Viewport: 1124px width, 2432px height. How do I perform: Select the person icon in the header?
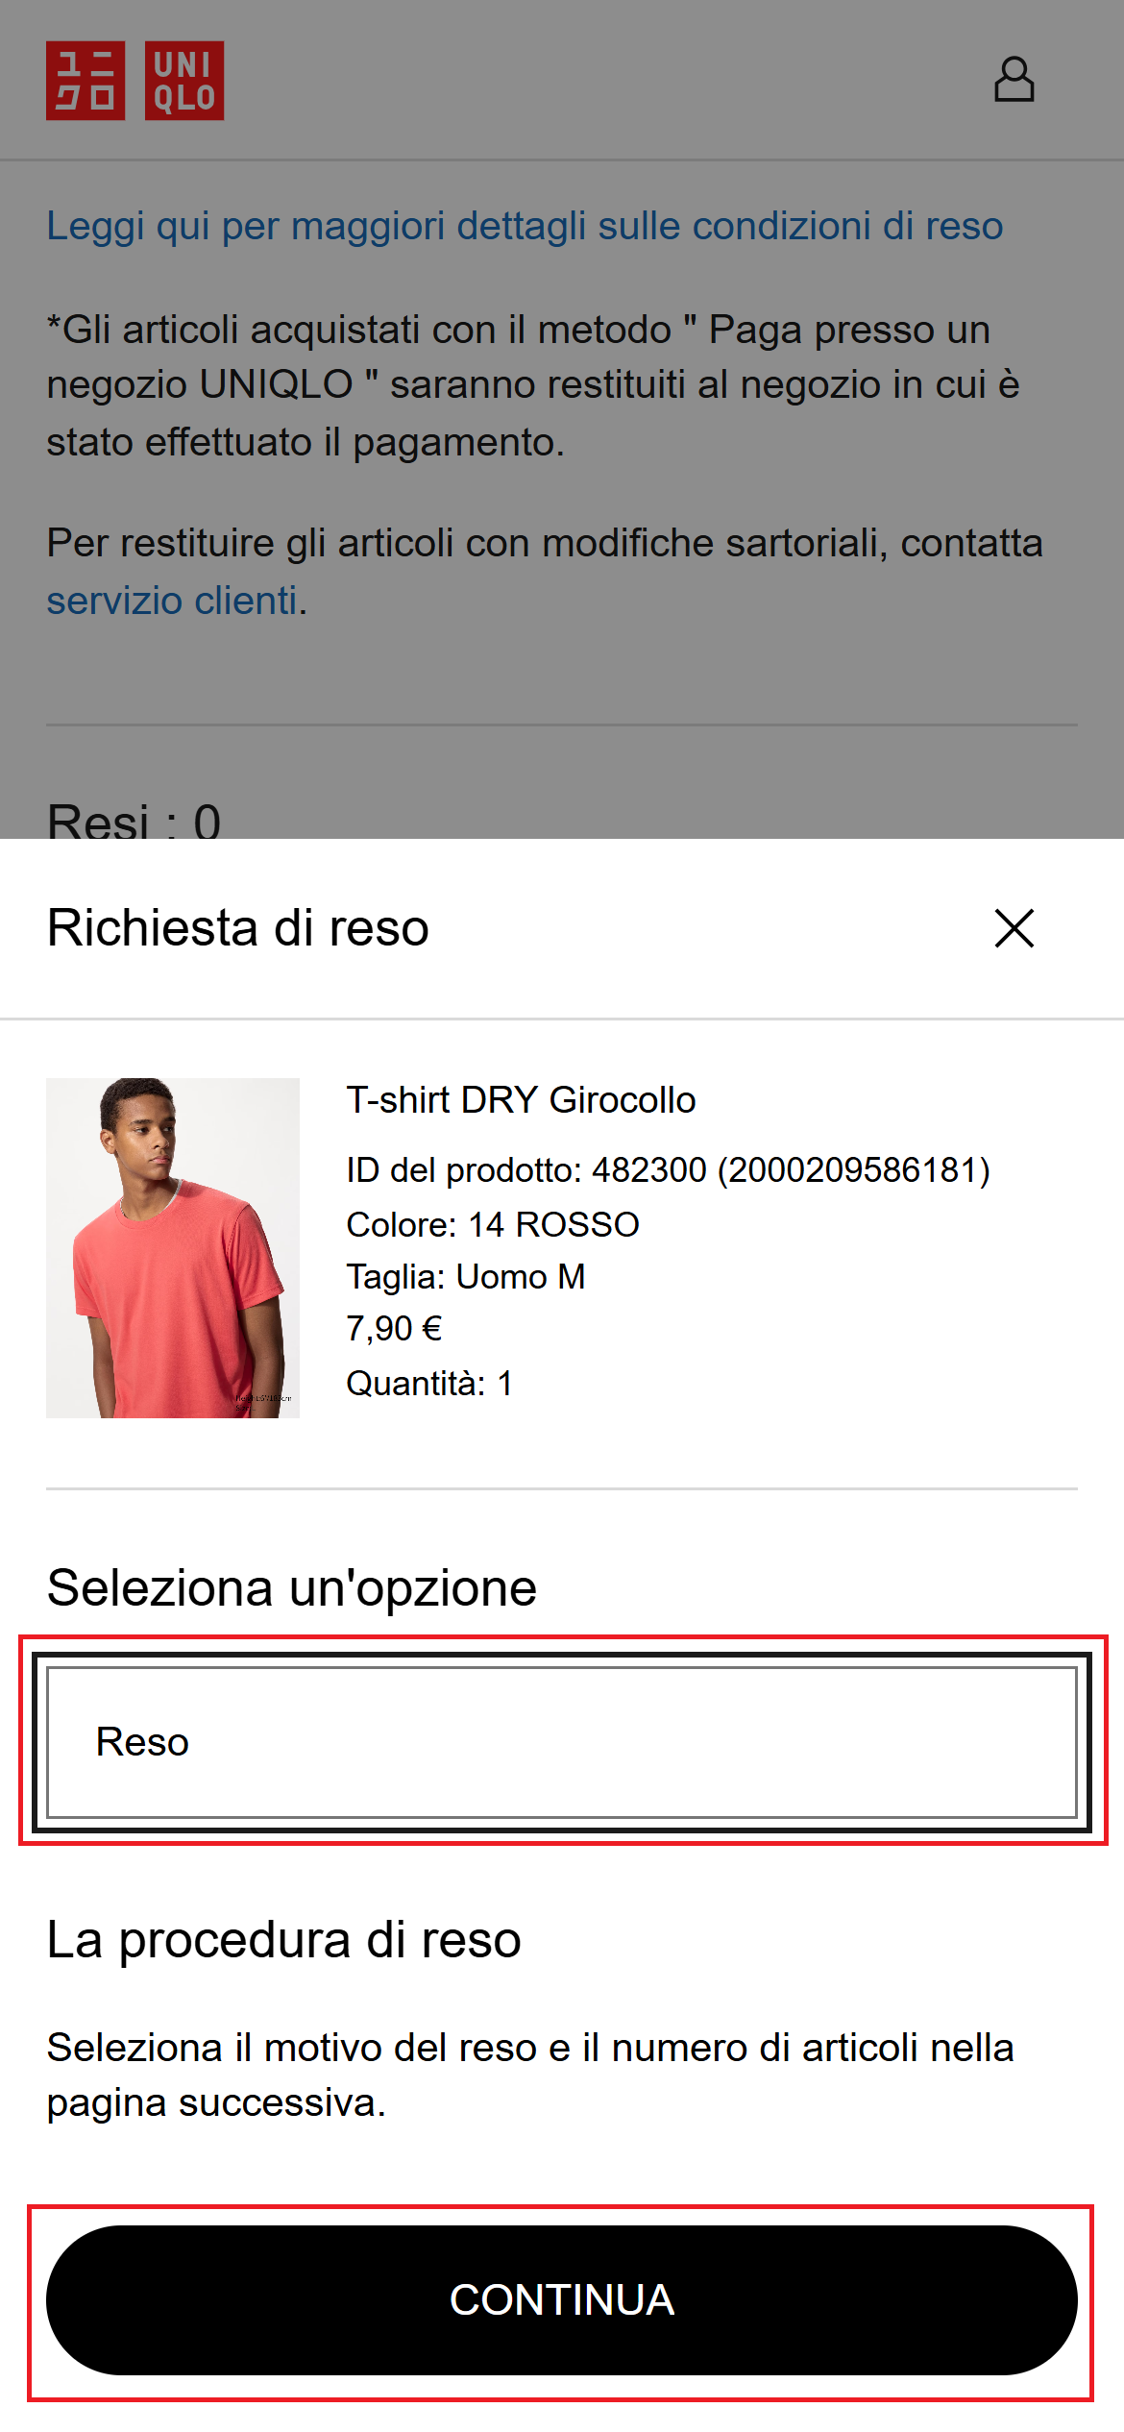pos(1016,79)
